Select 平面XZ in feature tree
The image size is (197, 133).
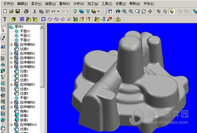[x=25, y=40]
